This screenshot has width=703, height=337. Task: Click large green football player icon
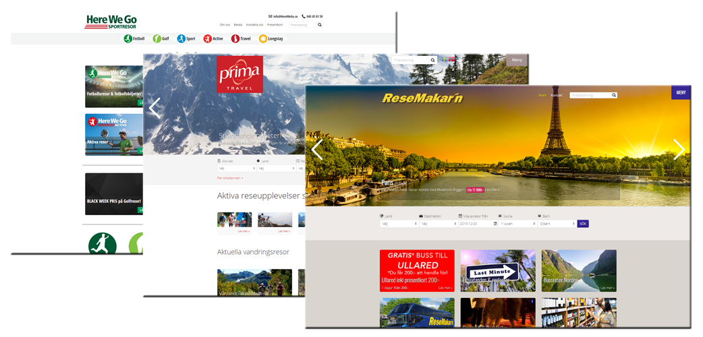tap(103, 243)
